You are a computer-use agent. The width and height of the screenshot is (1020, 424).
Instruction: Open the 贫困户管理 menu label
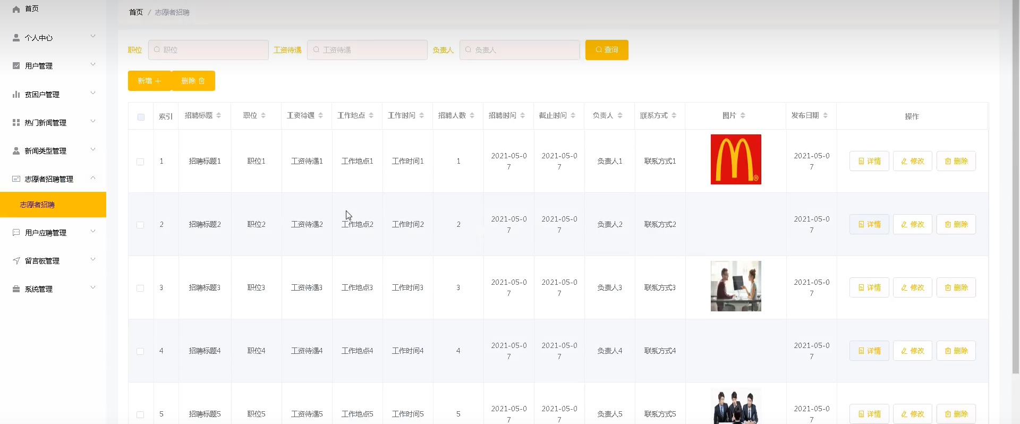point(42,95)
